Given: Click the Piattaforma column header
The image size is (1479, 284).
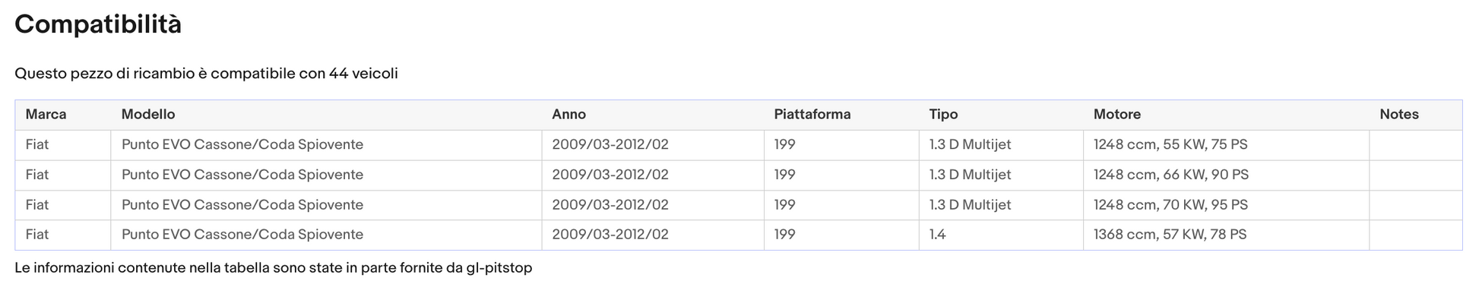Looking at the screenshot, I should tap(812, 115).
